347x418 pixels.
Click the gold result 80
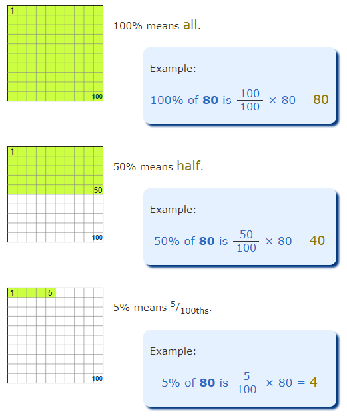(320, 99)
